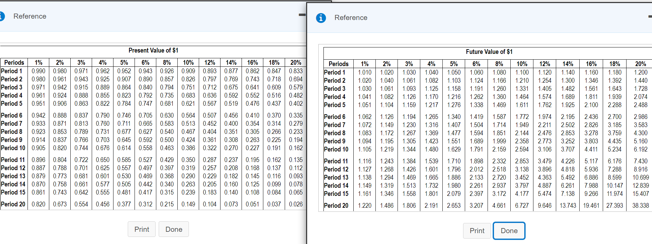Viewport: 652px width, 244px height.
Task: Click 0.833 in Present Value Period 1, 20% cell
Action: point(296,71)
